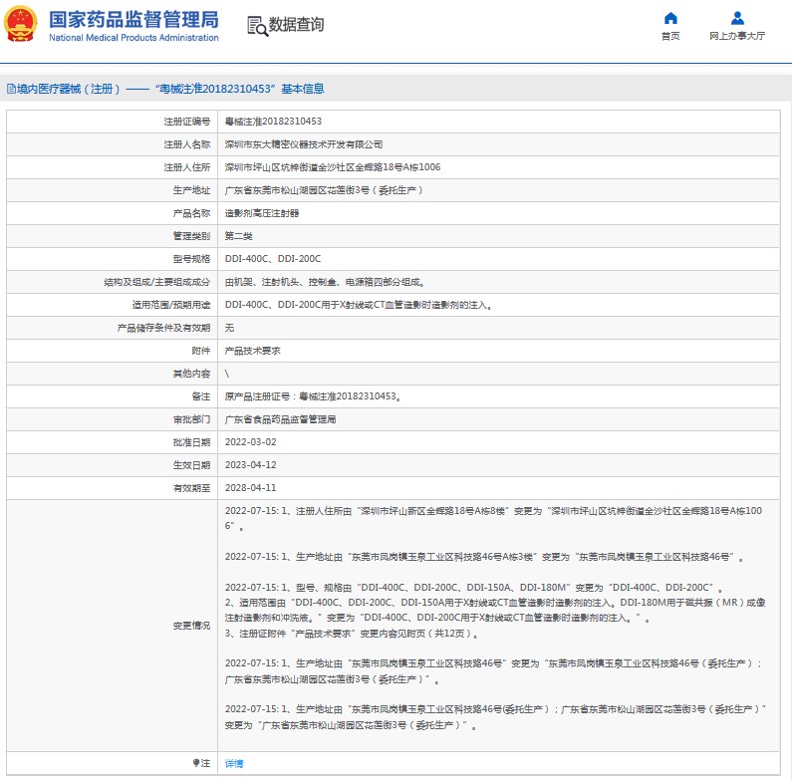This screenshot has height=780, width=792.
Task: Click the 首页 label
Action: 670,36
